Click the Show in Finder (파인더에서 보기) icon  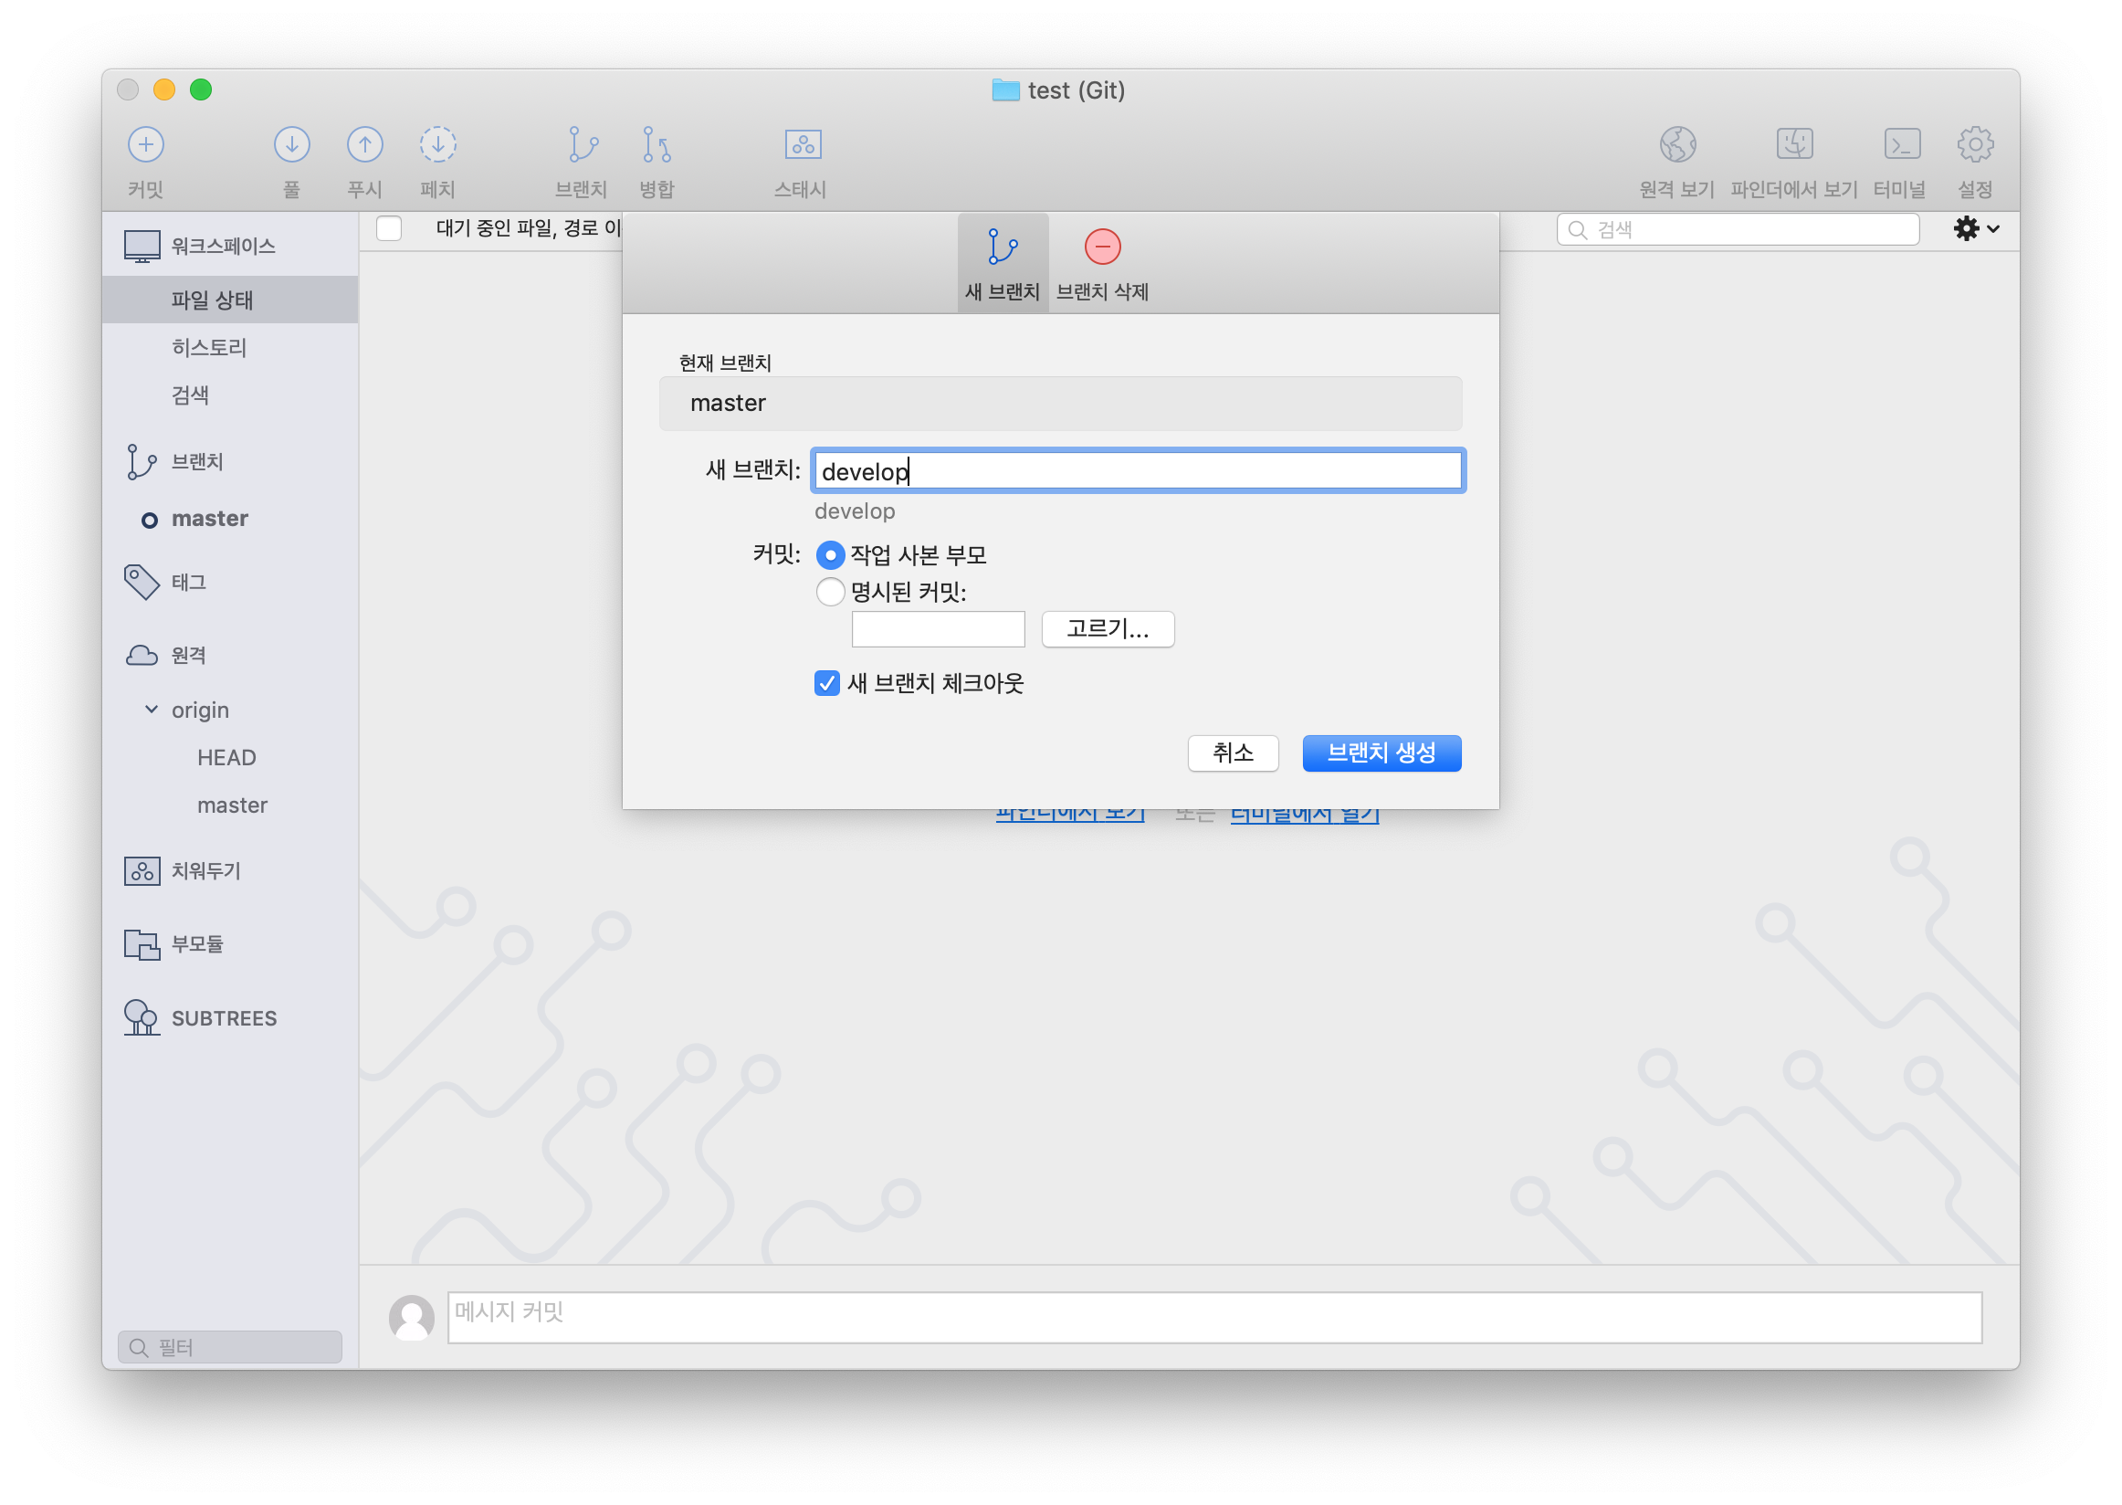pyautogui.click(x=1794, y=144)
